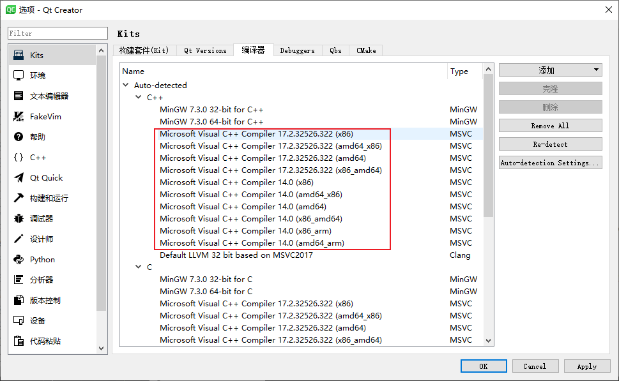Select MinGW 7.3.0 32-bit for C++
Viewport: 619px width, 381px height.
click(211, 109)
